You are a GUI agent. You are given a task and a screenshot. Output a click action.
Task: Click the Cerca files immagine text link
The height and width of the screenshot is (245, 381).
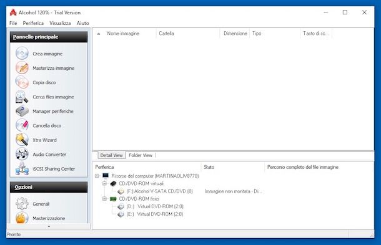pyautogui.click(x=53, y=97)
